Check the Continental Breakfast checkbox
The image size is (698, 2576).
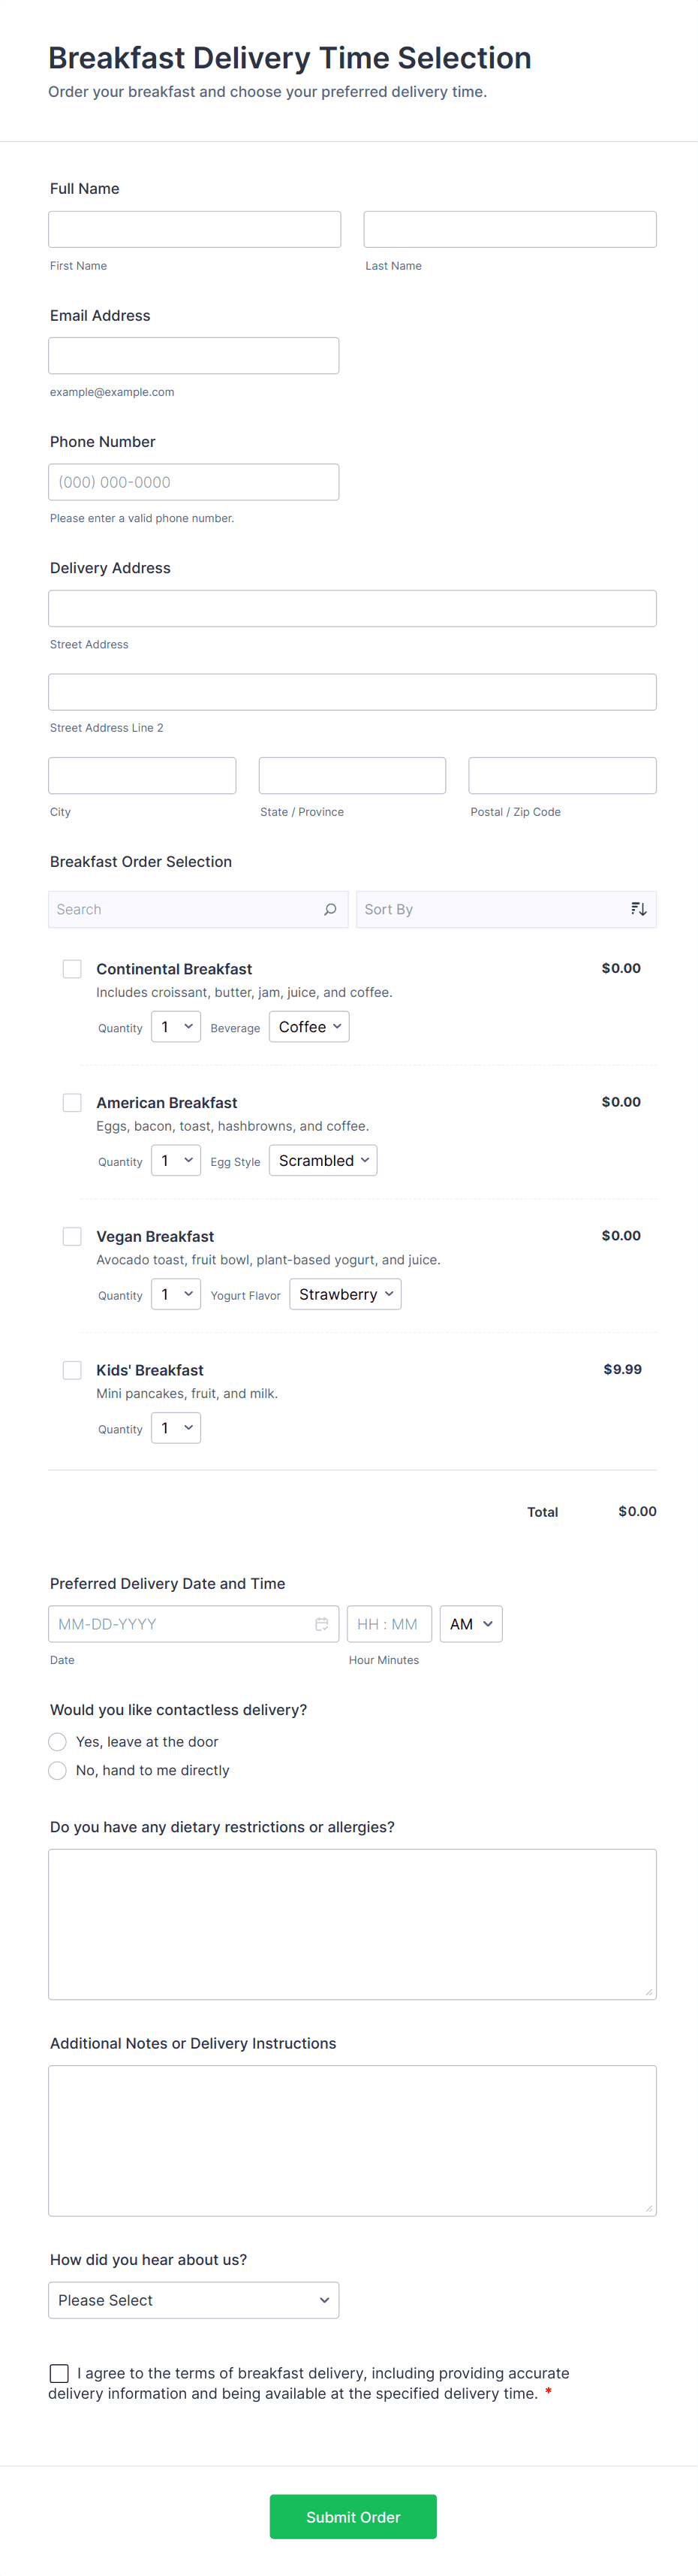coord(72,969)
